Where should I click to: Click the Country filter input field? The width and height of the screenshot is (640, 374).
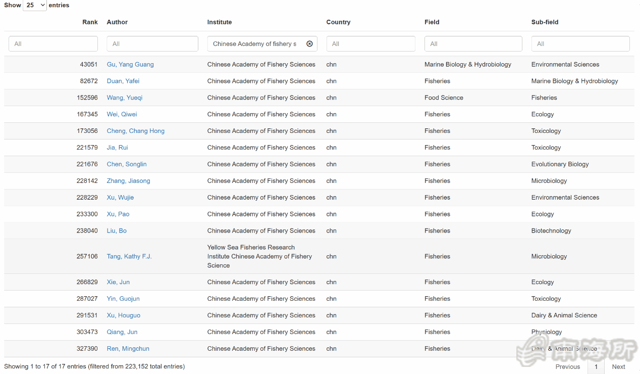click(x=370, y=44)
